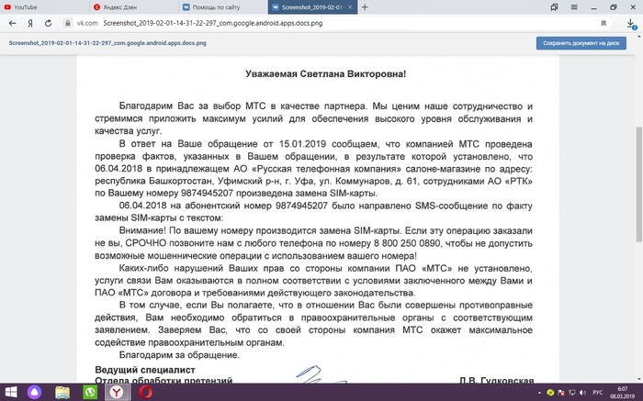Viewport: 643px width, 401px height.
Task: Click 'Сохранить документ на диск' button
Action: click(x=583, y=41)
